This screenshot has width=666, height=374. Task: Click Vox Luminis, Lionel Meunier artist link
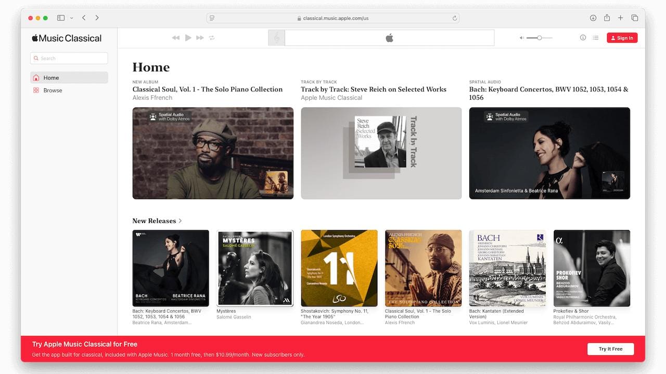tap(498, 323)
